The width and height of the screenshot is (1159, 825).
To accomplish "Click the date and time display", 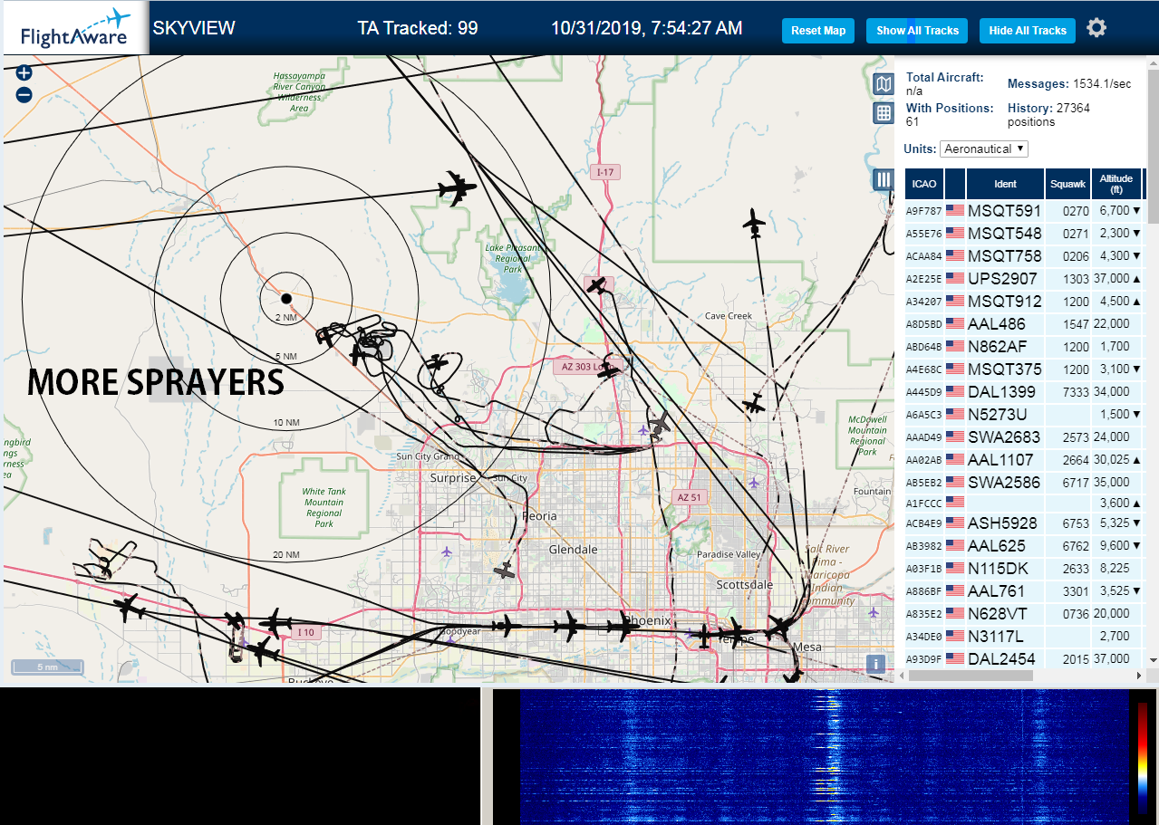I will click(647, 28).
